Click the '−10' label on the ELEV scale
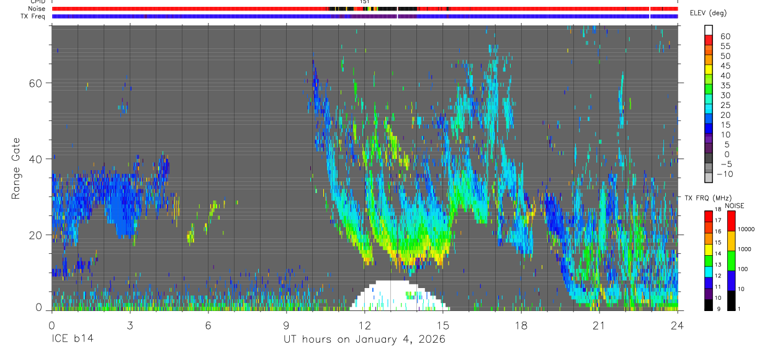 pos(726,174)
